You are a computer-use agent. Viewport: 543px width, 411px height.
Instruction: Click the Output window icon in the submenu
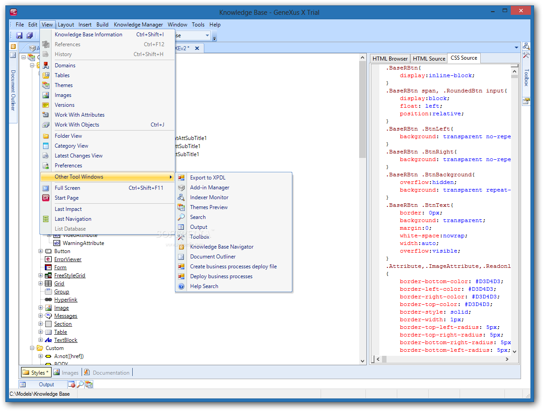tap(181, 227)
